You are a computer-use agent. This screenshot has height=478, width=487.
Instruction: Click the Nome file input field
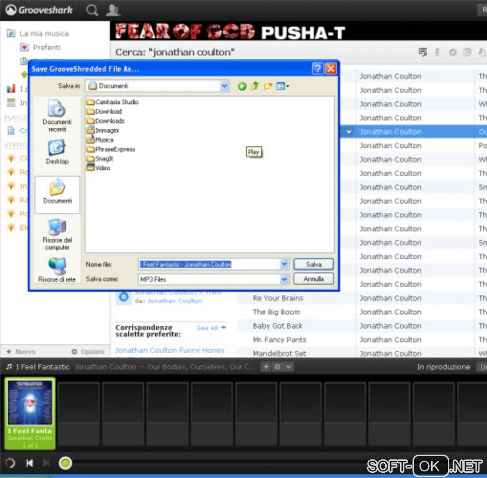click(x=209, y=264)
